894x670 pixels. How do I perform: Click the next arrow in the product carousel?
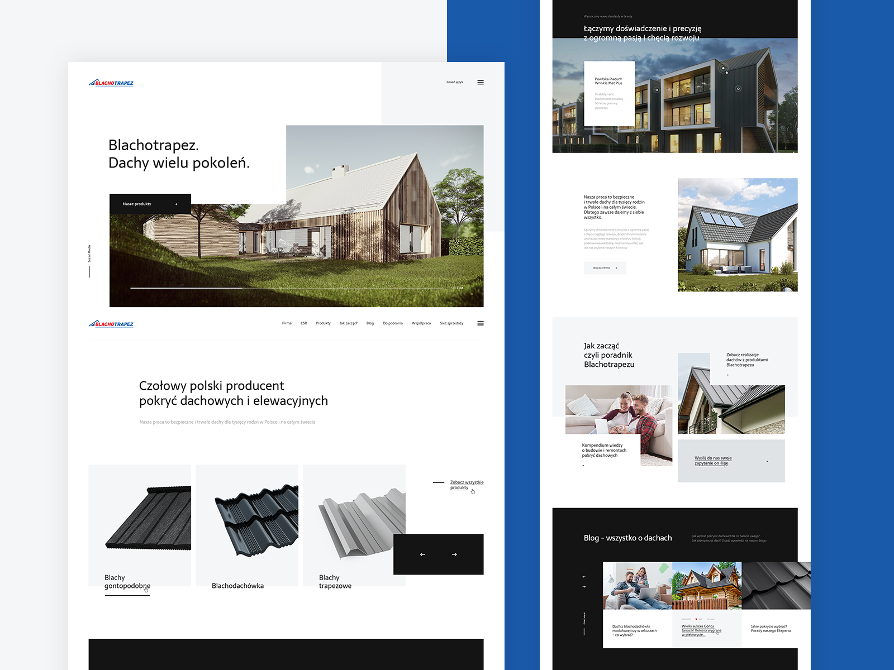click(x=454, y=554)
